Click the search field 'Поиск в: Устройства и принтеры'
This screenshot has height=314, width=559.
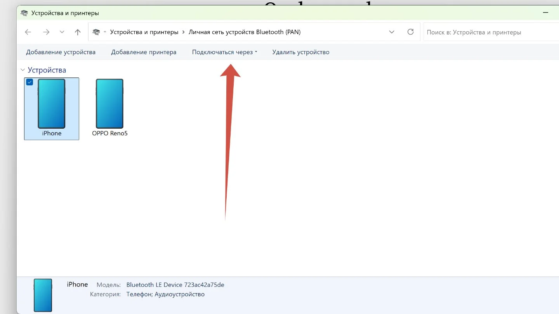pyautogui.click(x=491, y=32)
